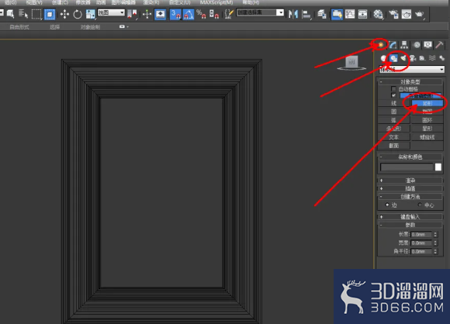Switch to the 自由形式 ribbon tab
Screen dimensions: 450x324
click(19, 27)
